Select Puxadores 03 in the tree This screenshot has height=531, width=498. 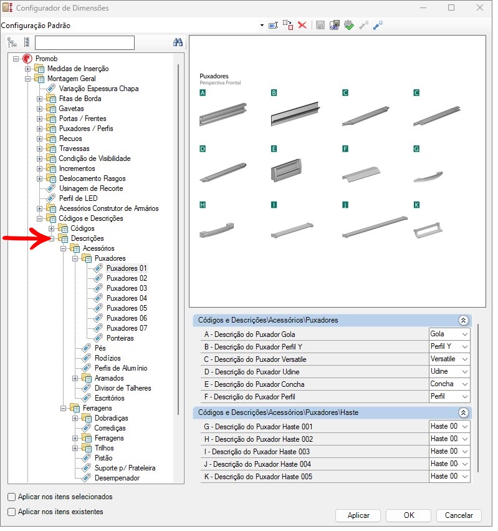tap(127, 288)
